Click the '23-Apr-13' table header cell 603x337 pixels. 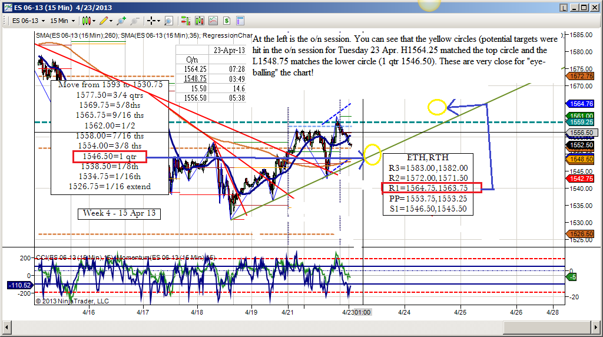pyautogui.click(x=229, y=51)
